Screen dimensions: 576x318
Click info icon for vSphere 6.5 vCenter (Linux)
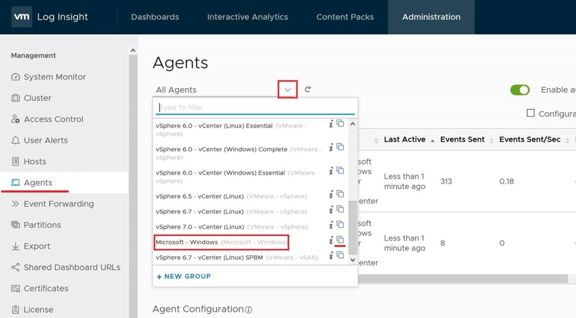pyautogui.click(x=331, y=194)
